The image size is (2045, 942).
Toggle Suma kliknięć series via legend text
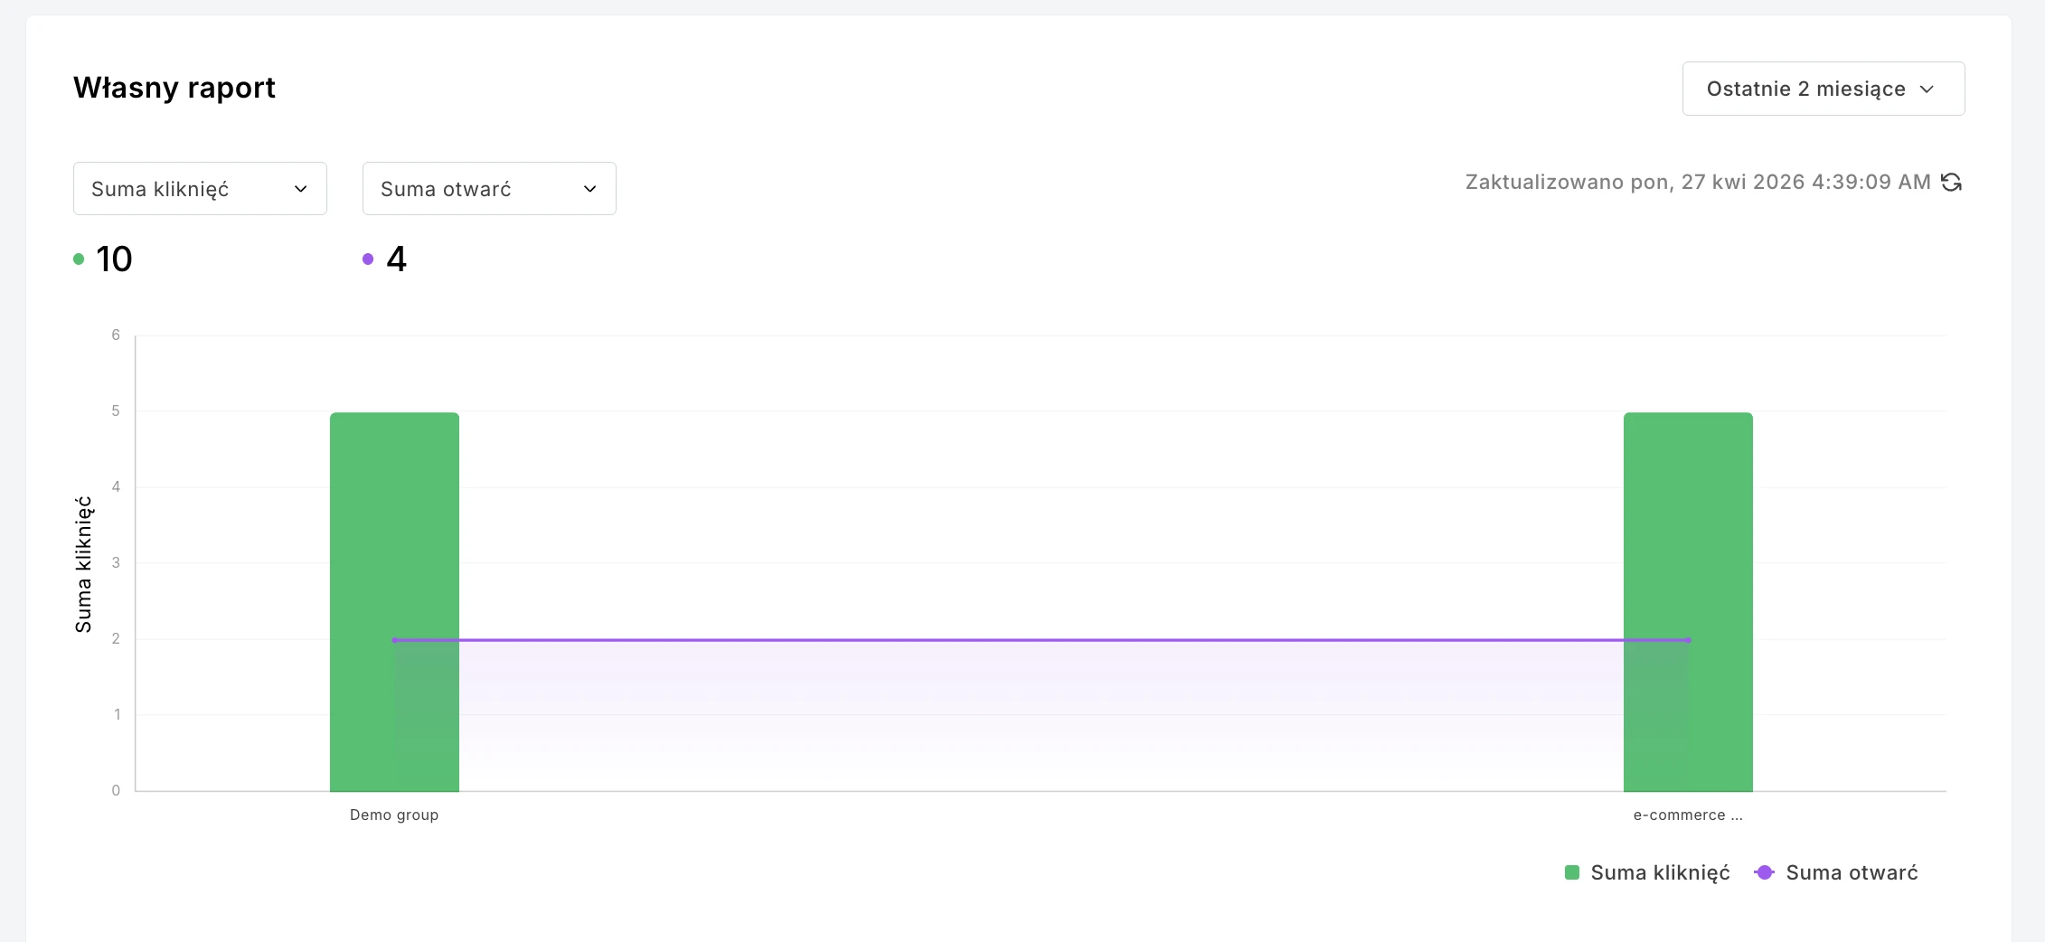pos(1660,872)
